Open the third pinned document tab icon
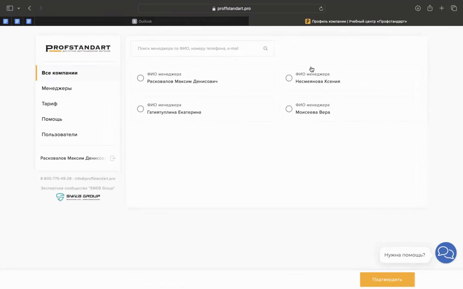The image size is (463, 289). click(x=29, y=21)
